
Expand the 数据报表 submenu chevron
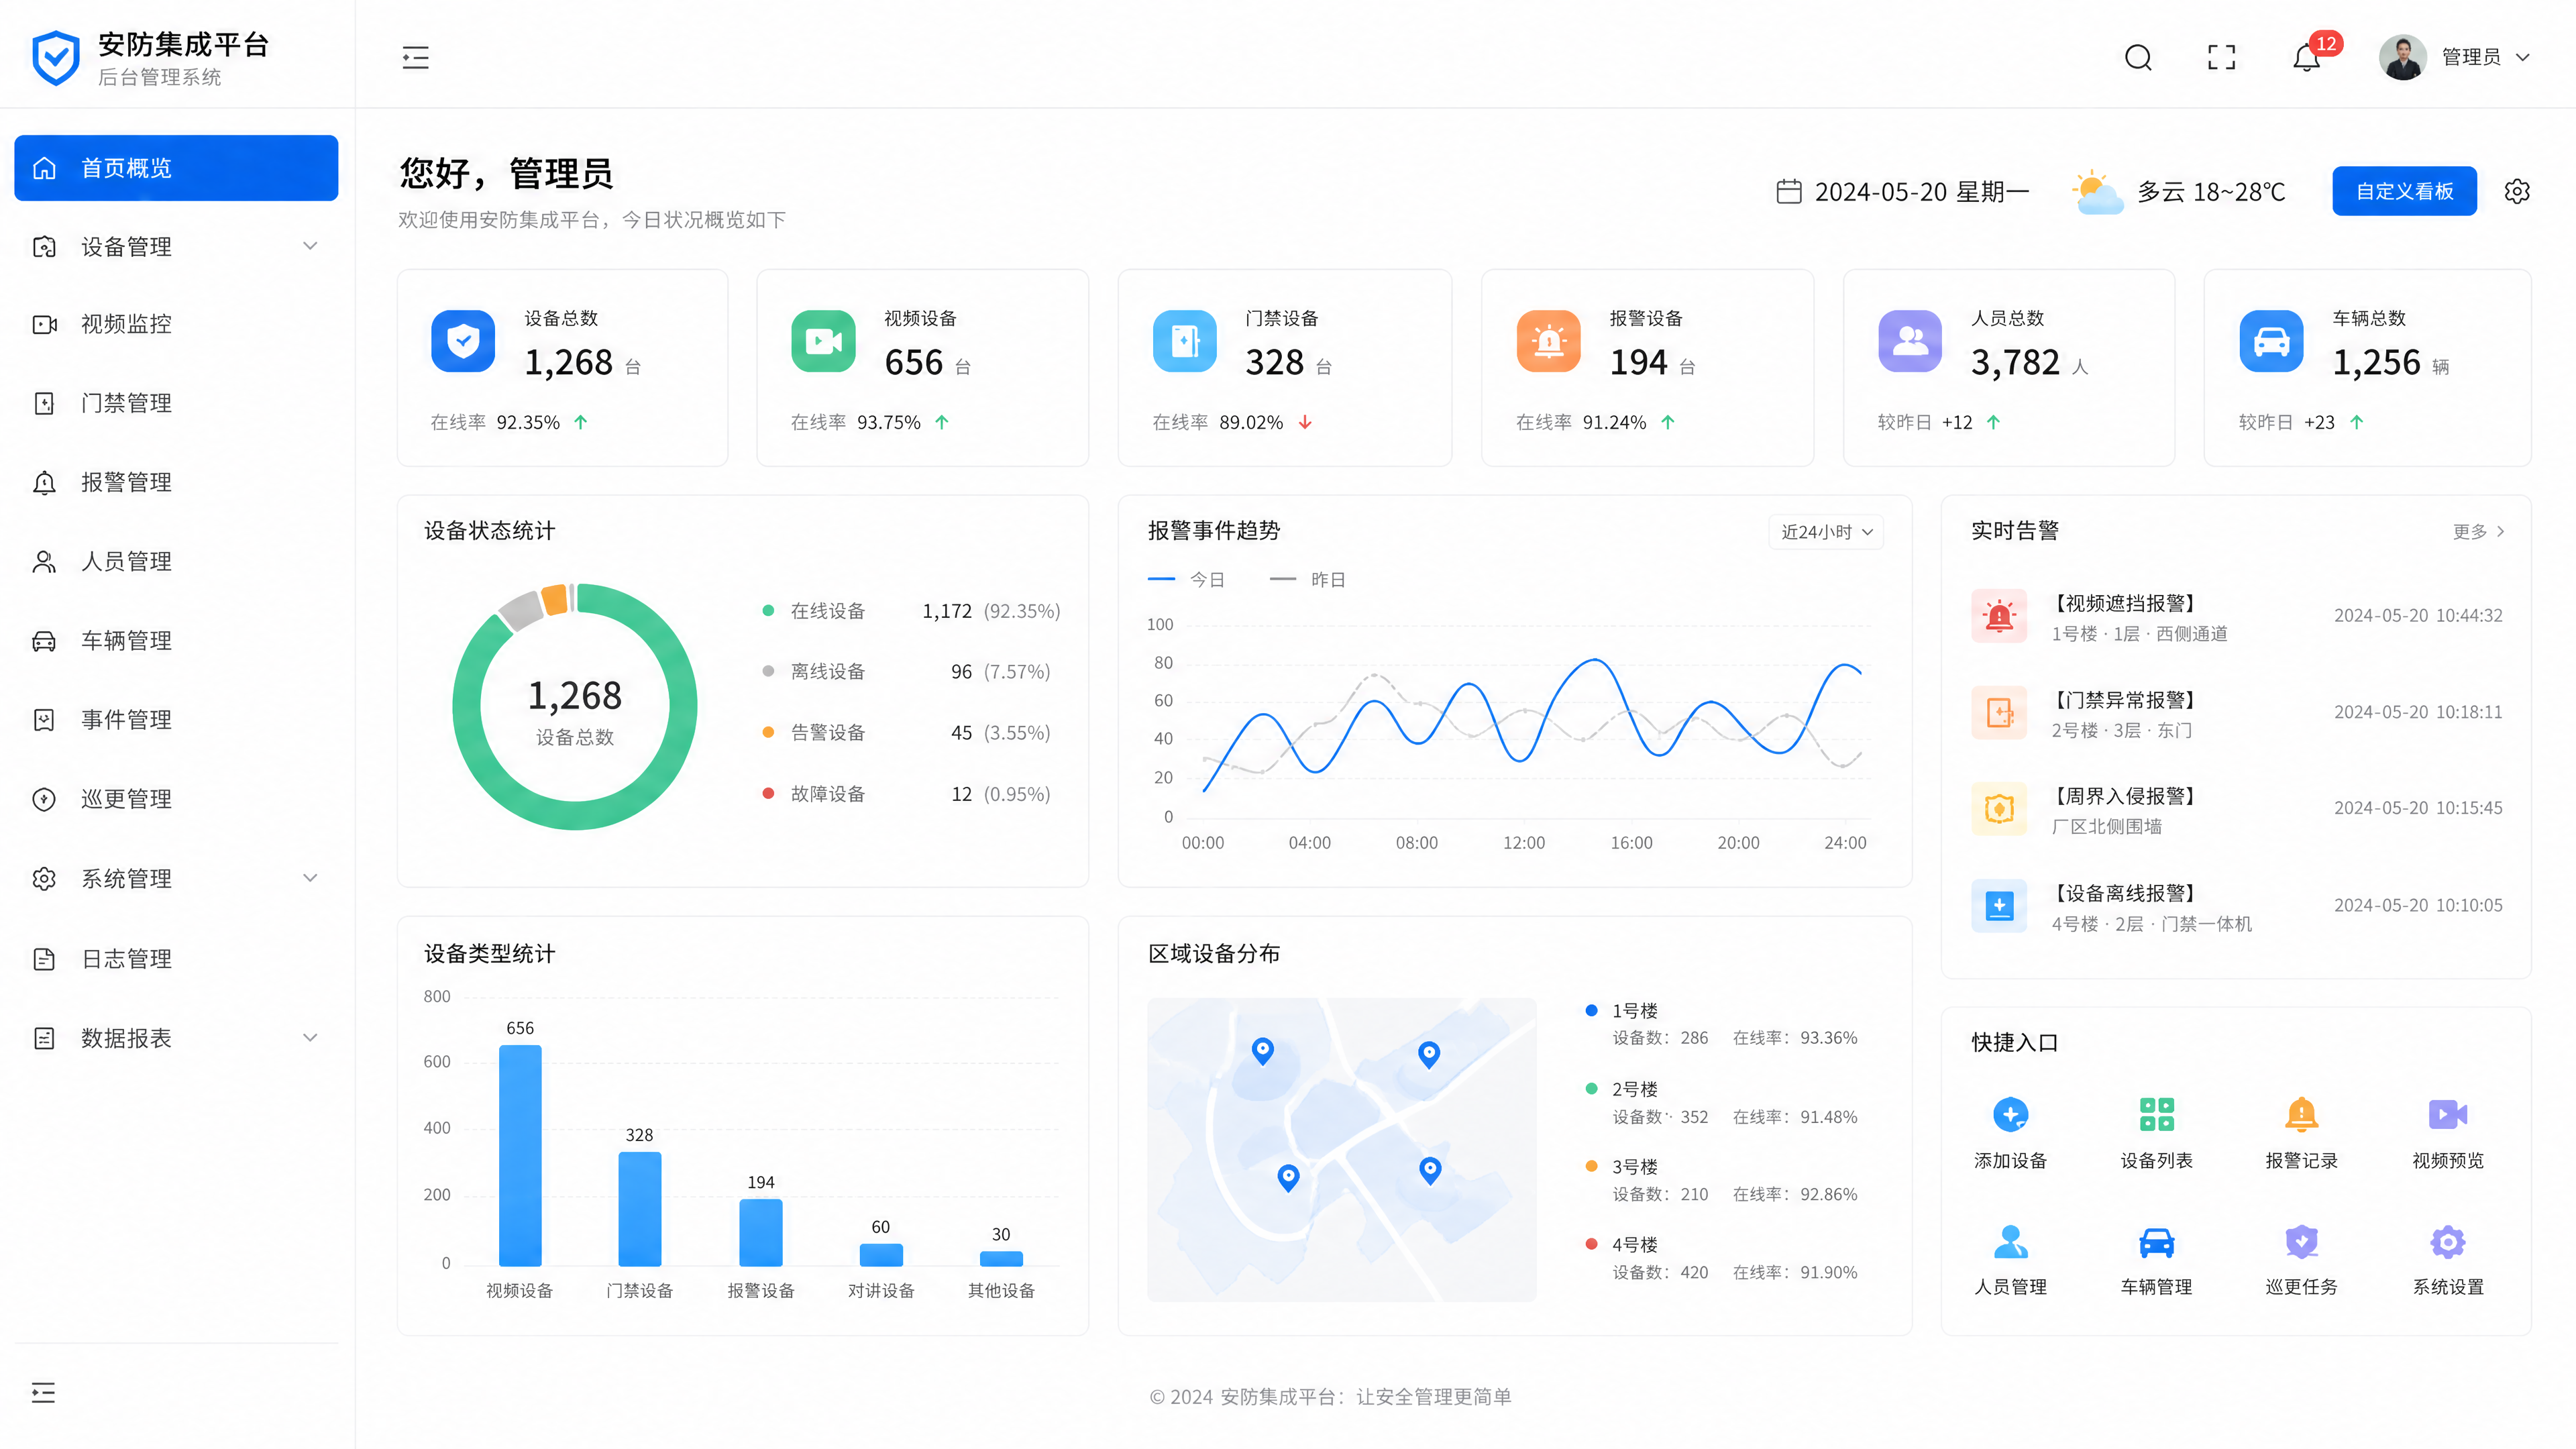click(x=310, y=1038)
